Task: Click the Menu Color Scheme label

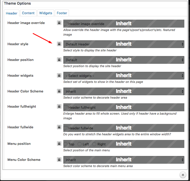Action: (x=24, y=160)
